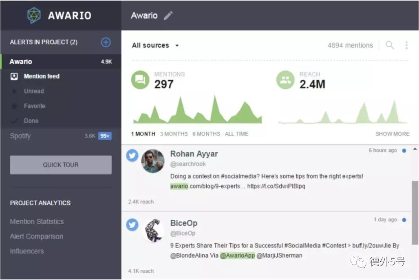Click Twitter icon on Rohan Ayyar mention
The height and width of the screenshot is (280, 419).
(132, 155)
